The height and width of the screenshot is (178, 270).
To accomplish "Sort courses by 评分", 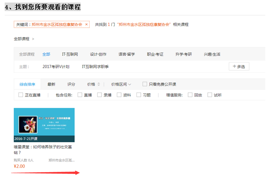I will tap(71, 84).
